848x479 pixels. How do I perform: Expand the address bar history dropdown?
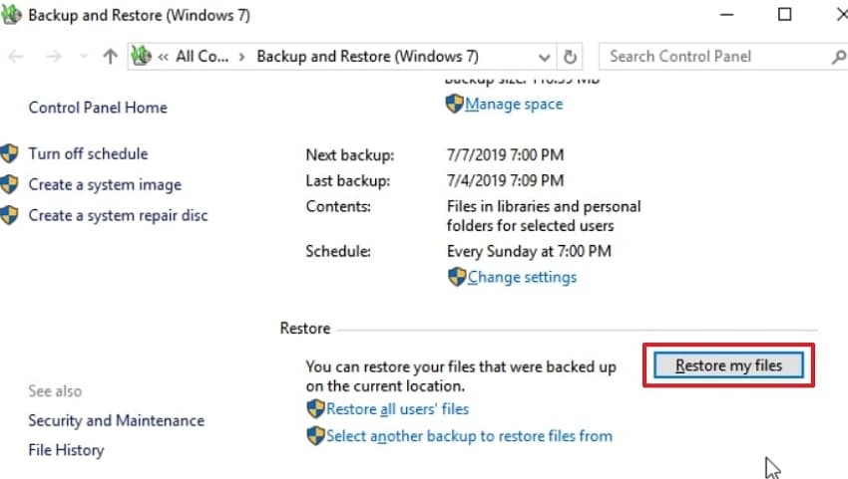tap(545, 57)
